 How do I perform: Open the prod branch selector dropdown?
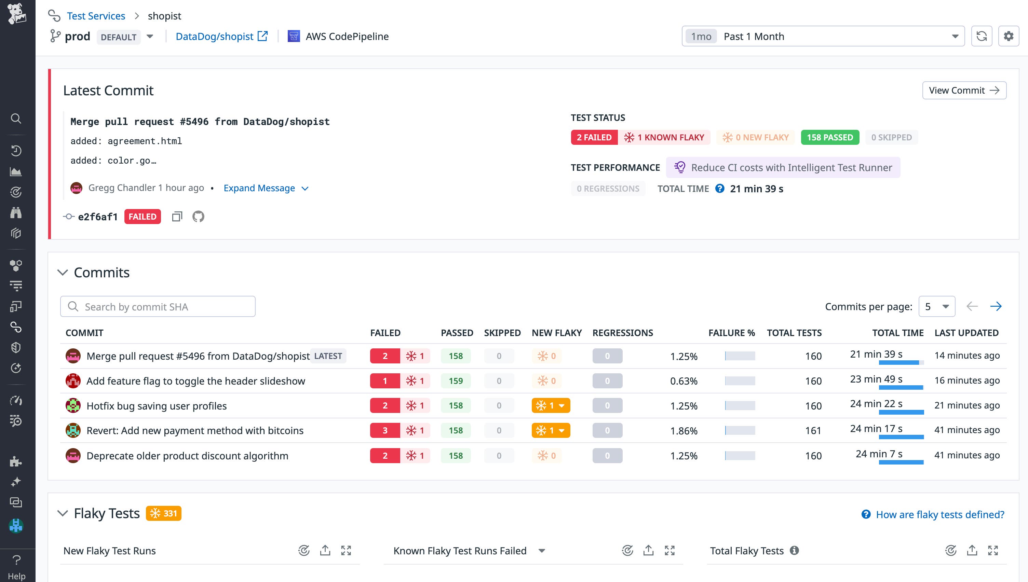150,36
